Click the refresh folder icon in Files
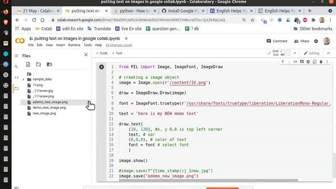Image resolution: width=336 pixels, height=189 pixels. coord(38,65)
